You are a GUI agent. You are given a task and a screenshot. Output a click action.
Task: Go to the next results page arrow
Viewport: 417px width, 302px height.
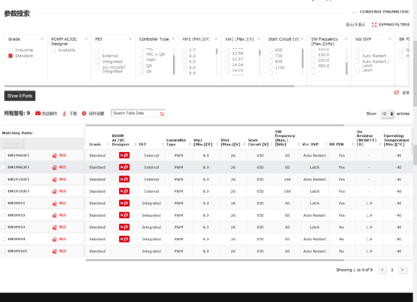[x=403, y=270]
